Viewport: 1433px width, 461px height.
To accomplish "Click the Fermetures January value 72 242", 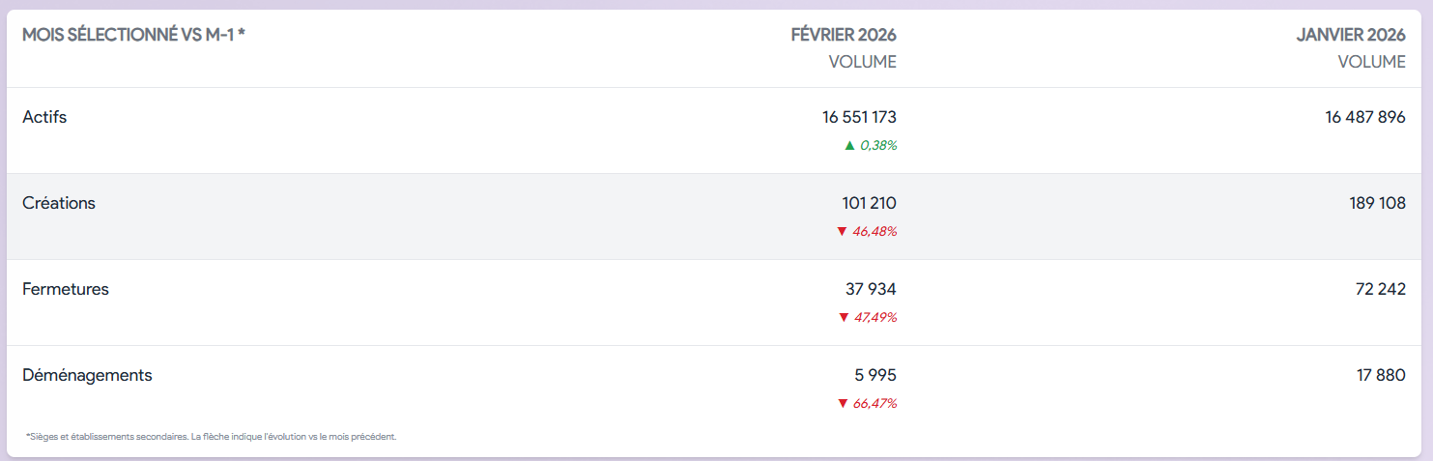I will tap(1380, 289).
